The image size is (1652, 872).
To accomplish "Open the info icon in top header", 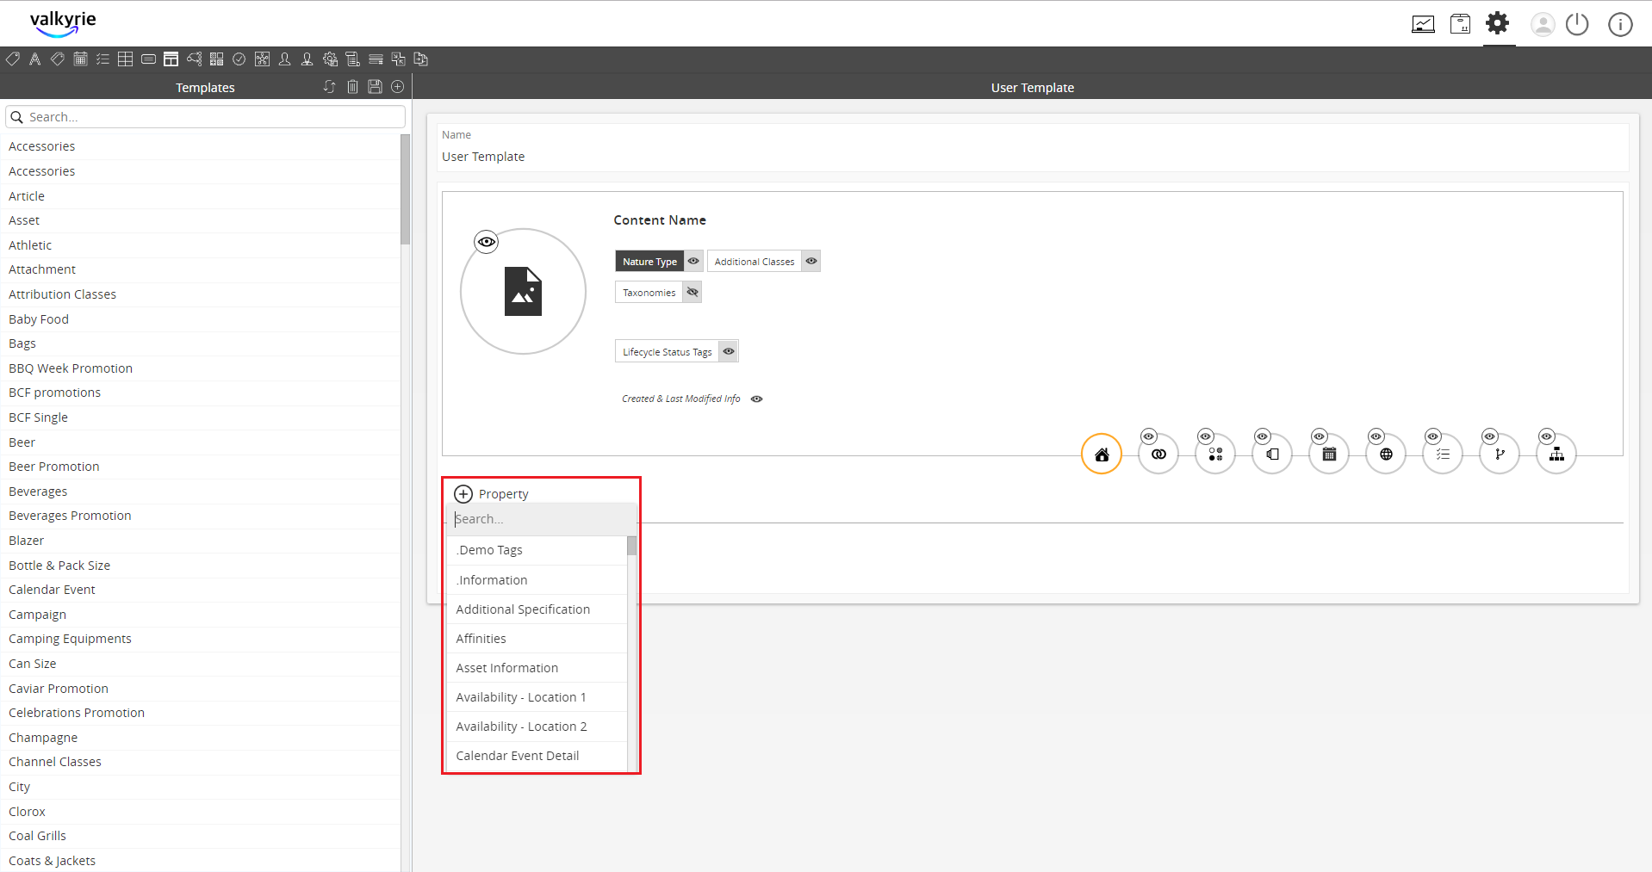I will pos(1620,24).
